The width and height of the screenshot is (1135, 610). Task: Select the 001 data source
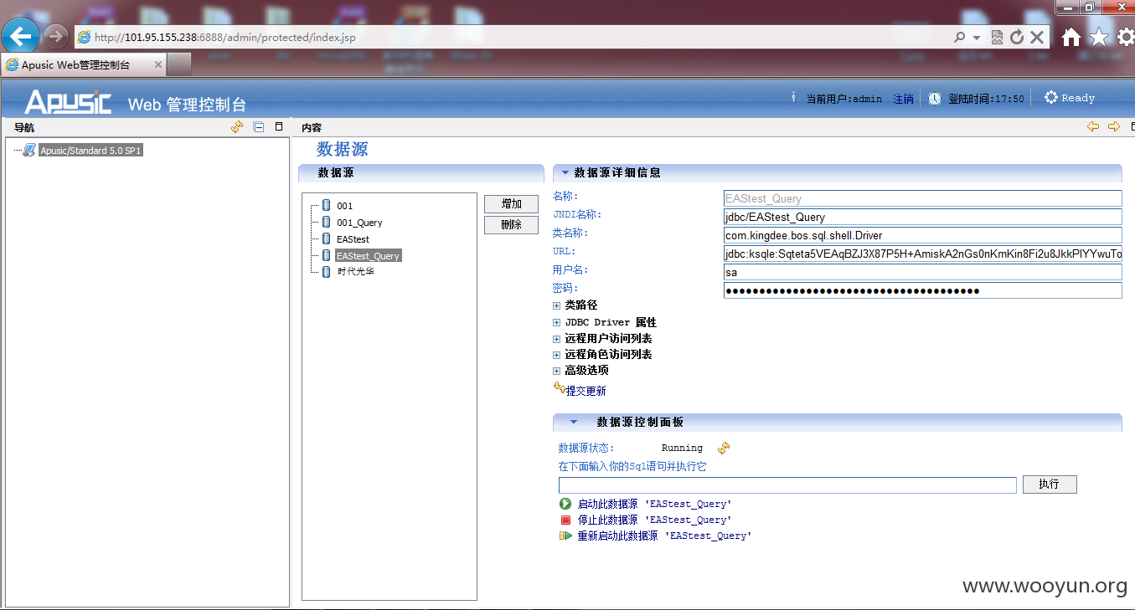click(345, 206)
